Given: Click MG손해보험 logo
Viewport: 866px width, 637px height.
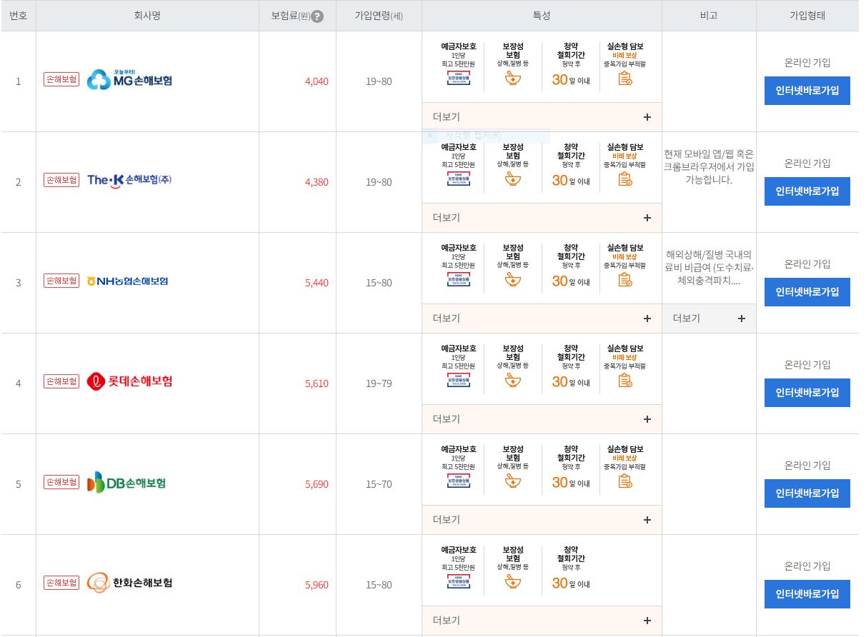Looking at the screenshot, I should [129, 79].
